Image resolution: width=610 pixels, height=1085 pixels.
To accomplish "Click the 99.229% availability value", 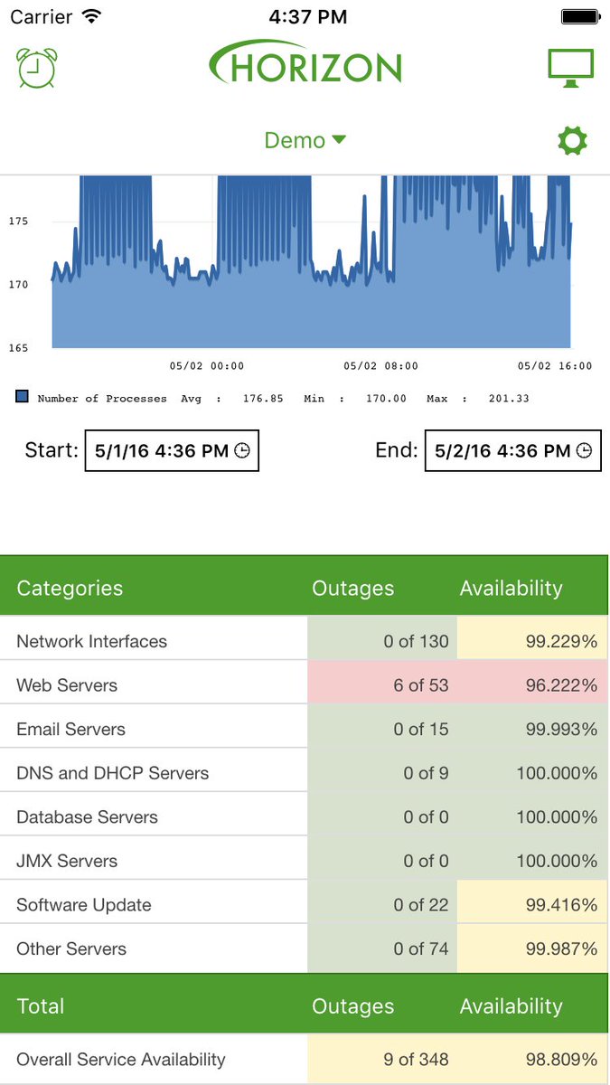I will click(561, 641).
